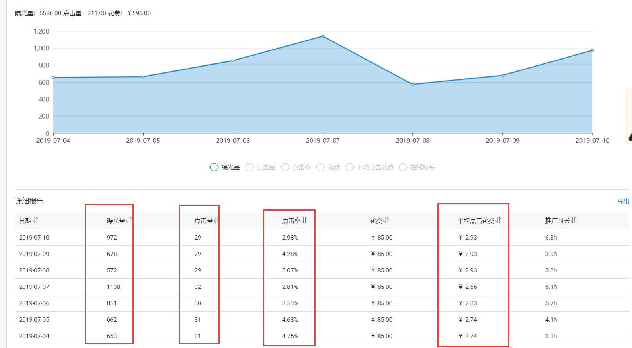The height and width of the screenshot is (348, 632).
Task: Choose 花费 radio option for chart
Action: click(x=320, y=168)
